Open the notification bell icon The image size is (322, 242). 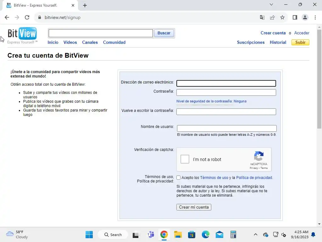click(314, 234)
